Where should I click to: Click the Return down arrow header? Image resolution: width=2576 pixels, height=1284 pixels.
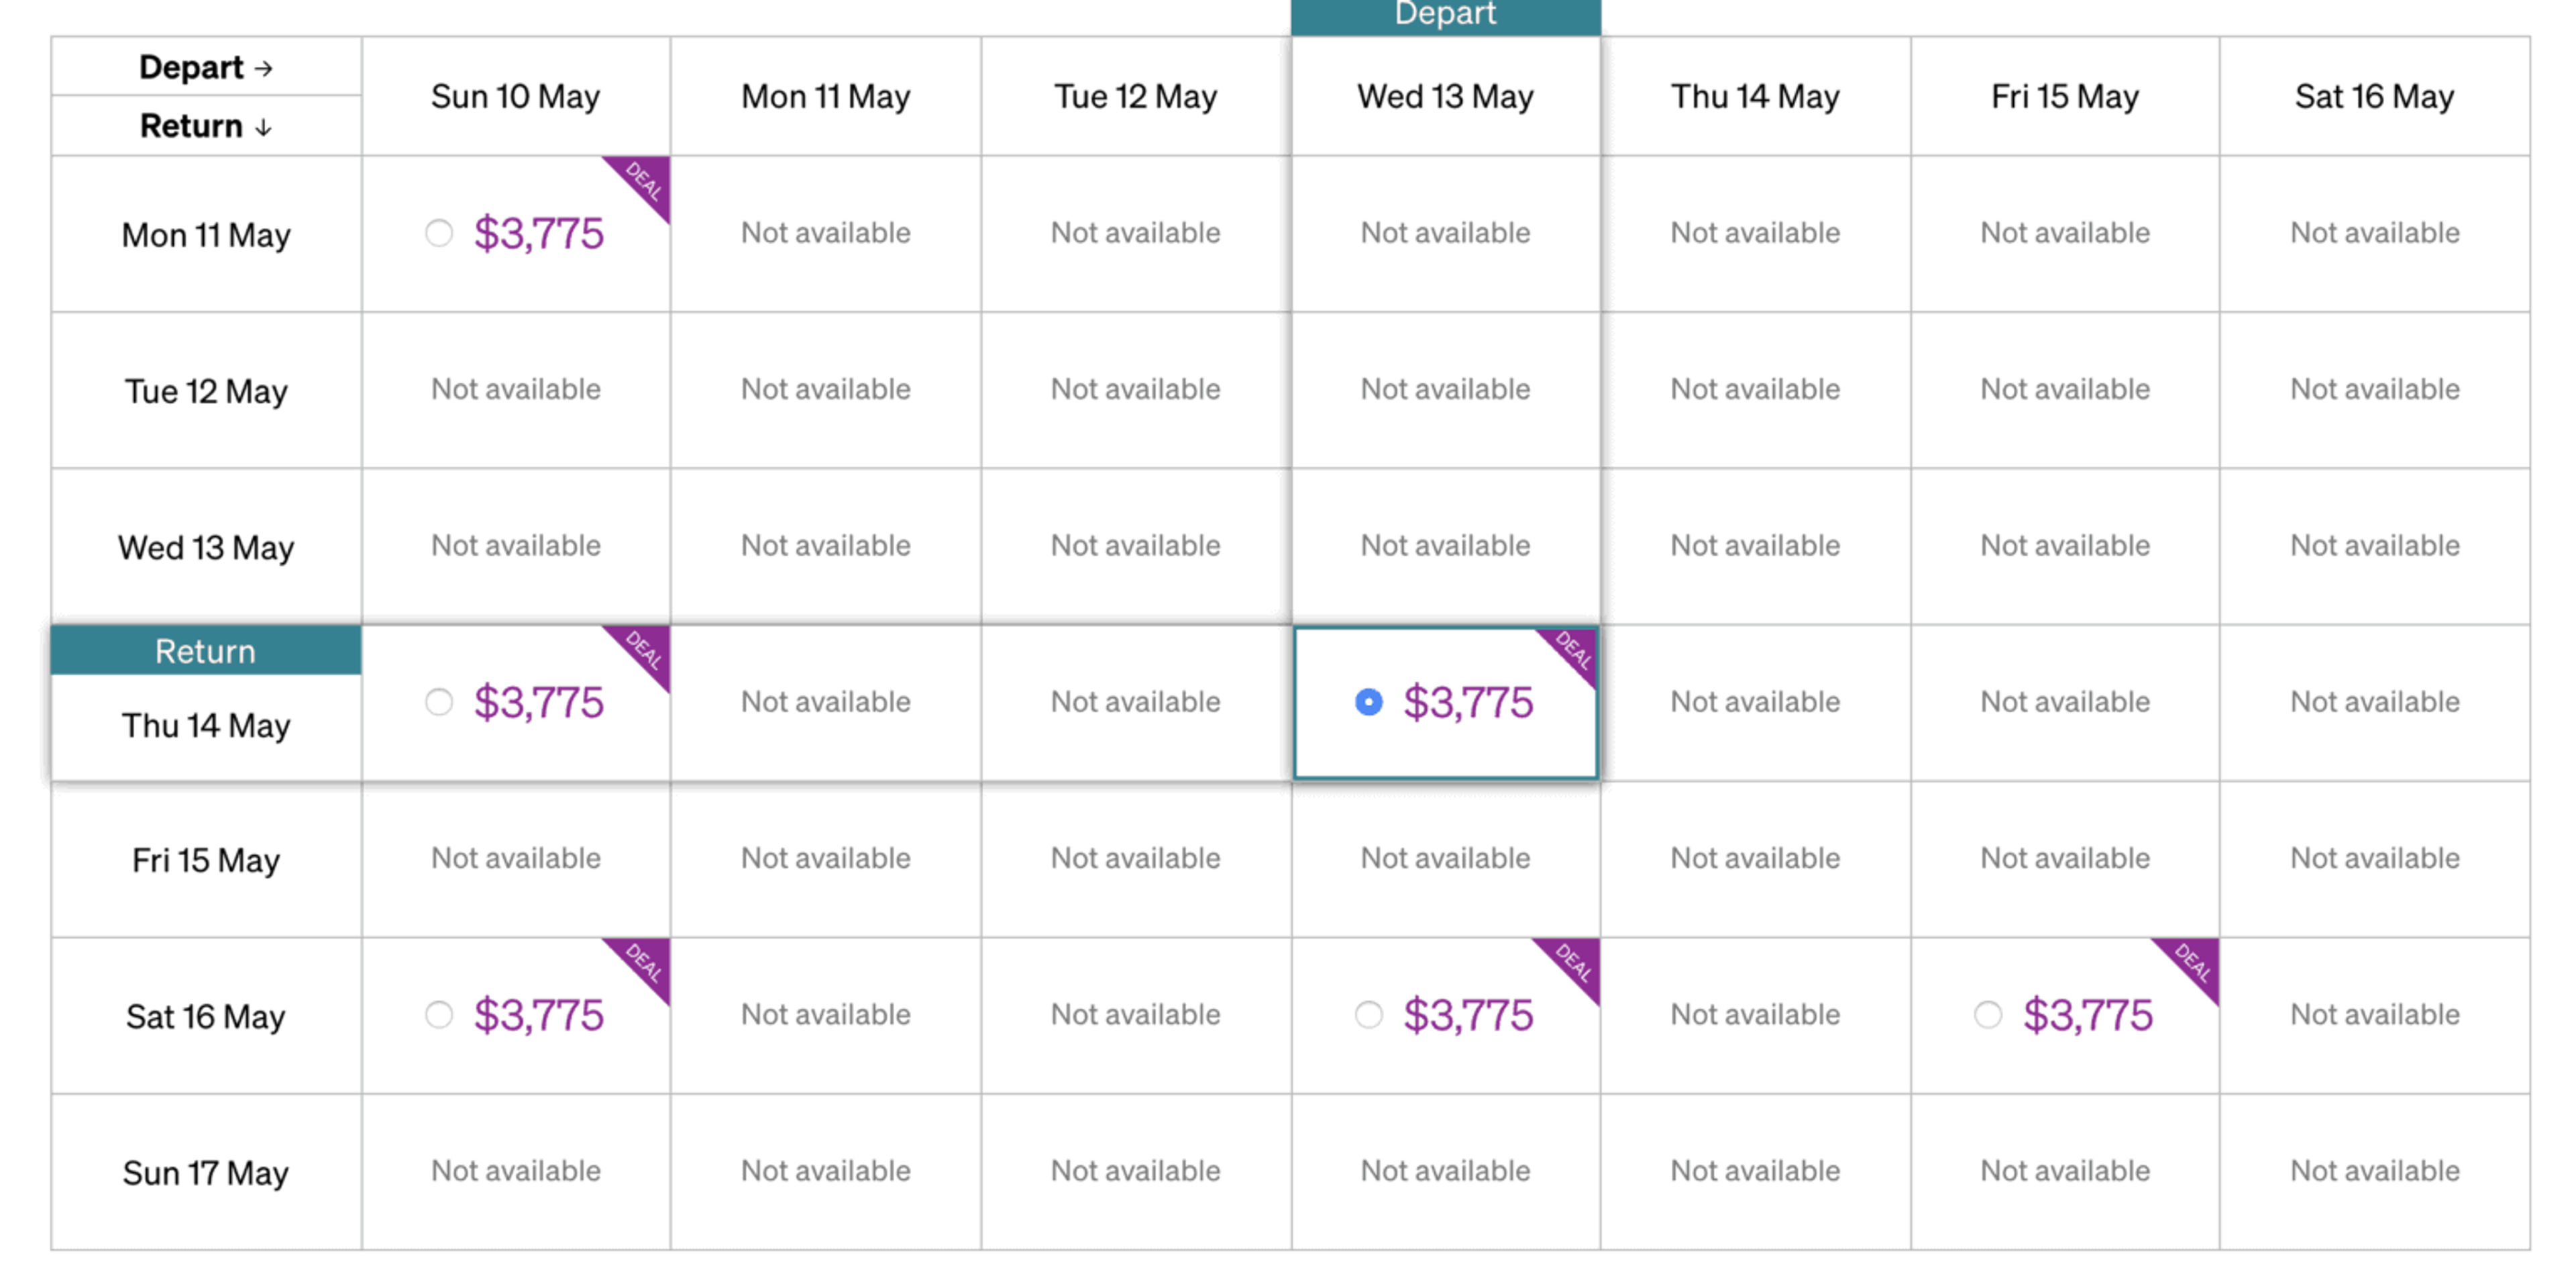(206, 126)
